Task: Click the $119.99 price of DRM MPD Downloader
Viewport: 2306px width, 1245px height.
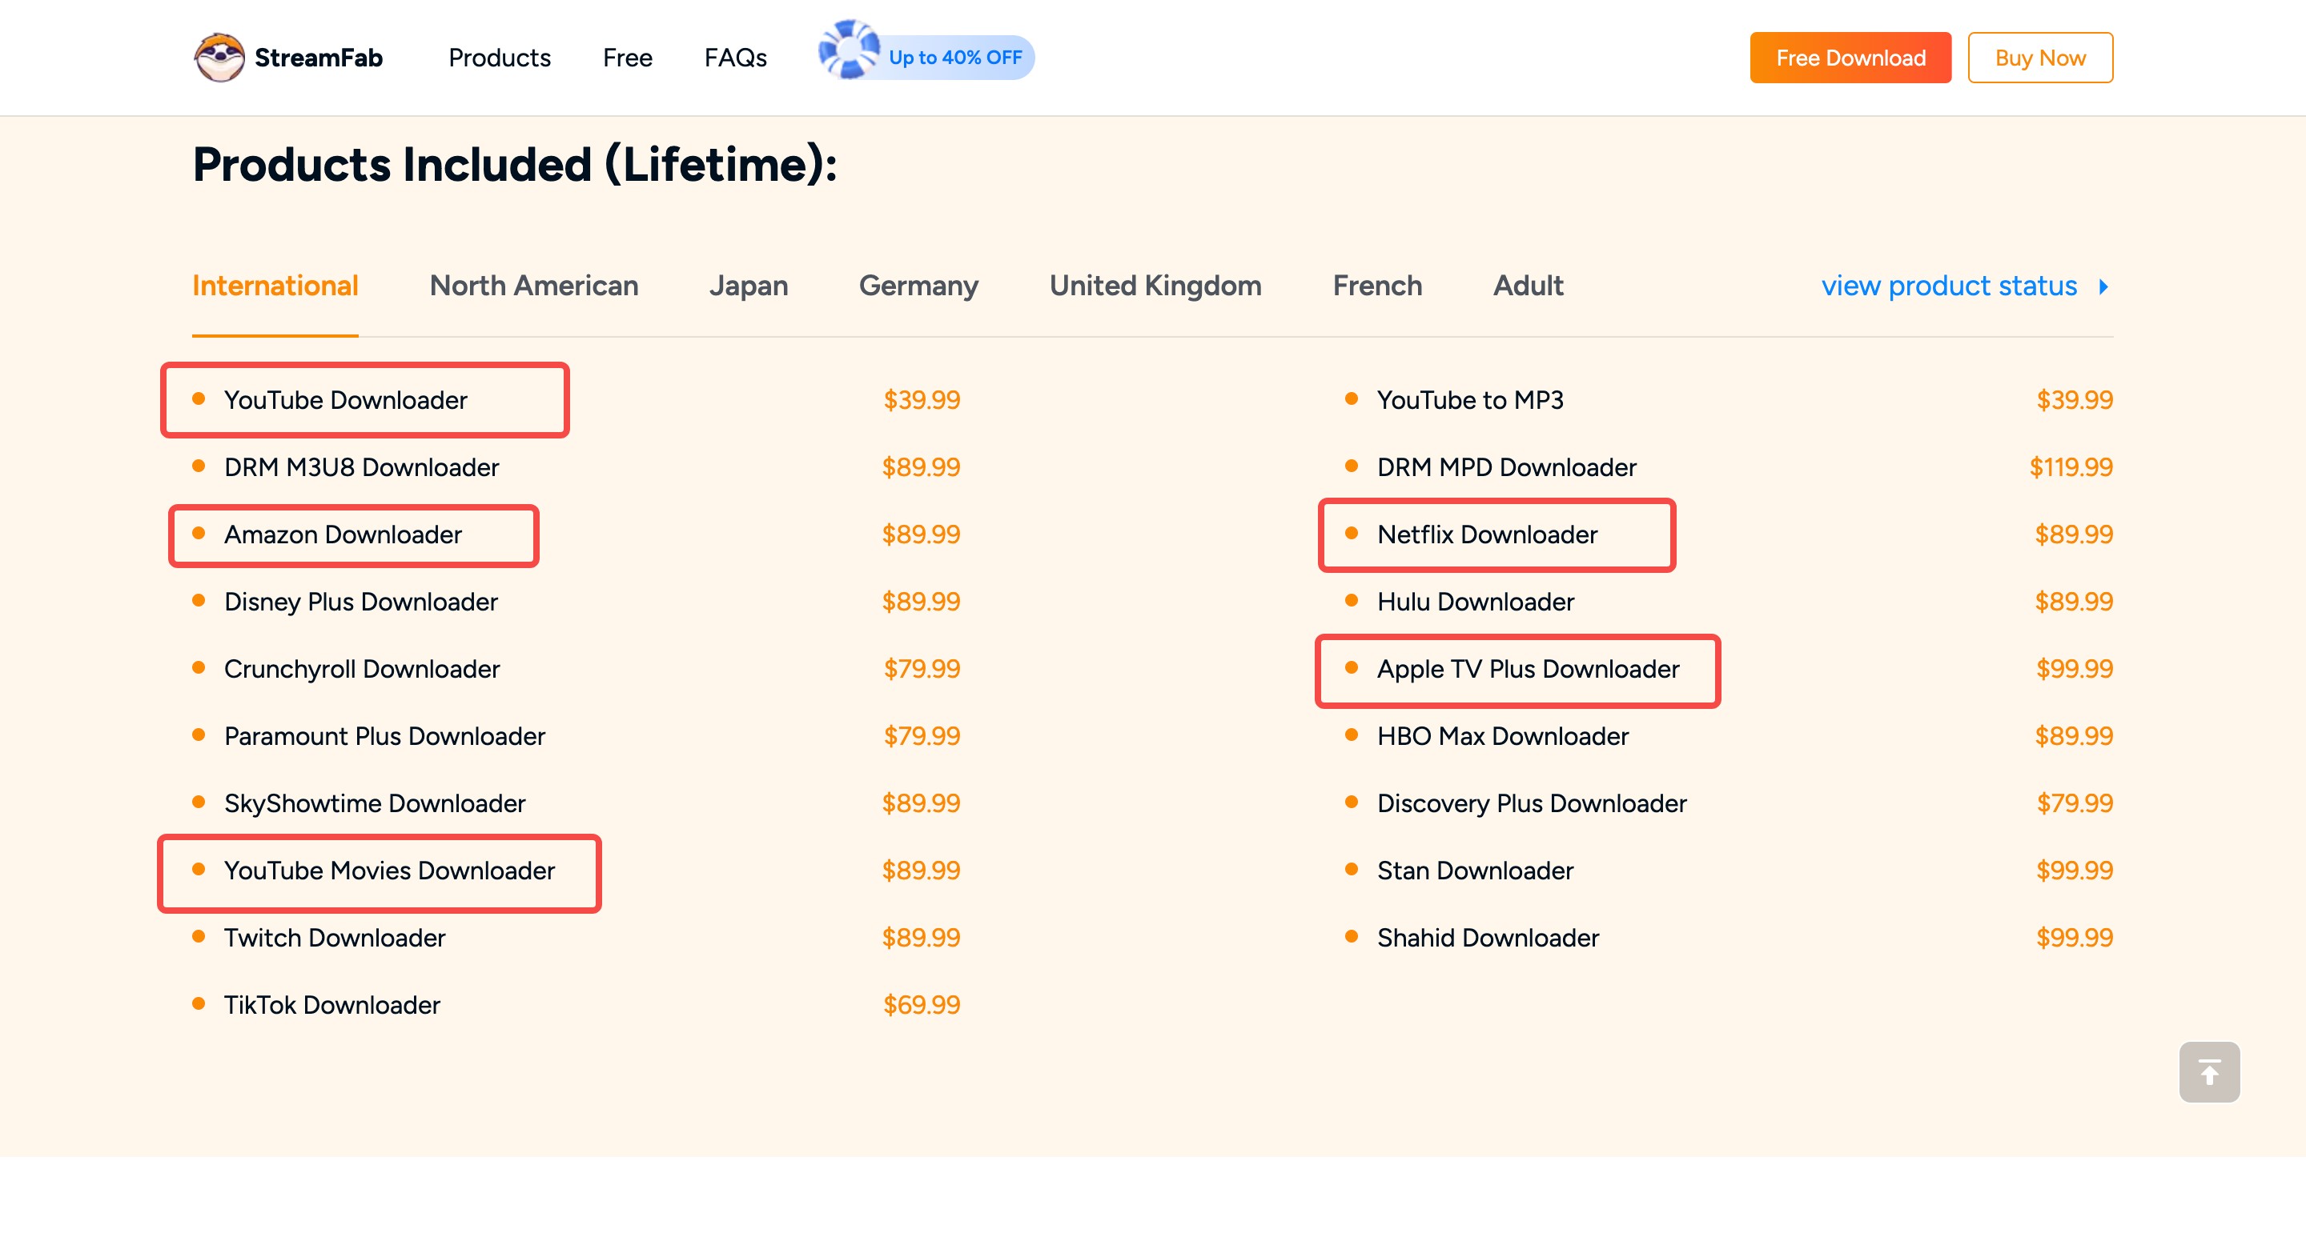Action: coord(2071,467)
